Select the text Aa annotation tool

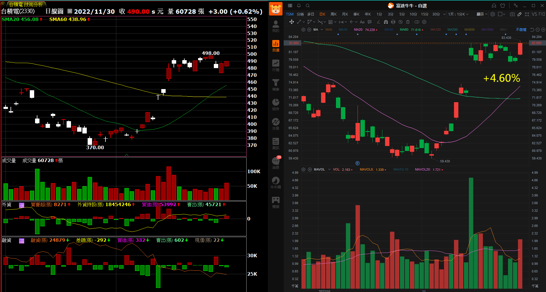click(x=362, y=22)
